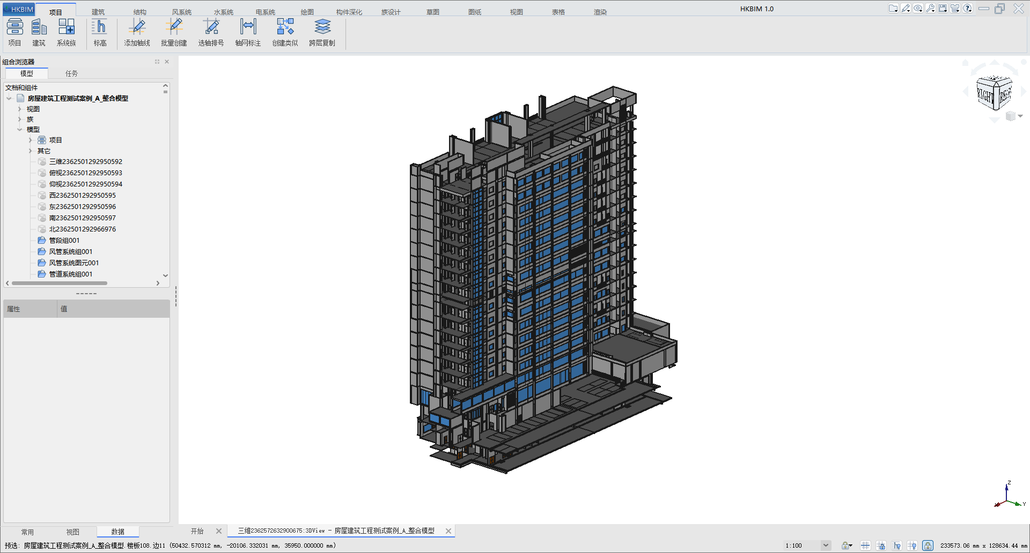The image size is (1030, 553).
Task: Select the 批量创建 batch create tool
Action: coord(174,32)
